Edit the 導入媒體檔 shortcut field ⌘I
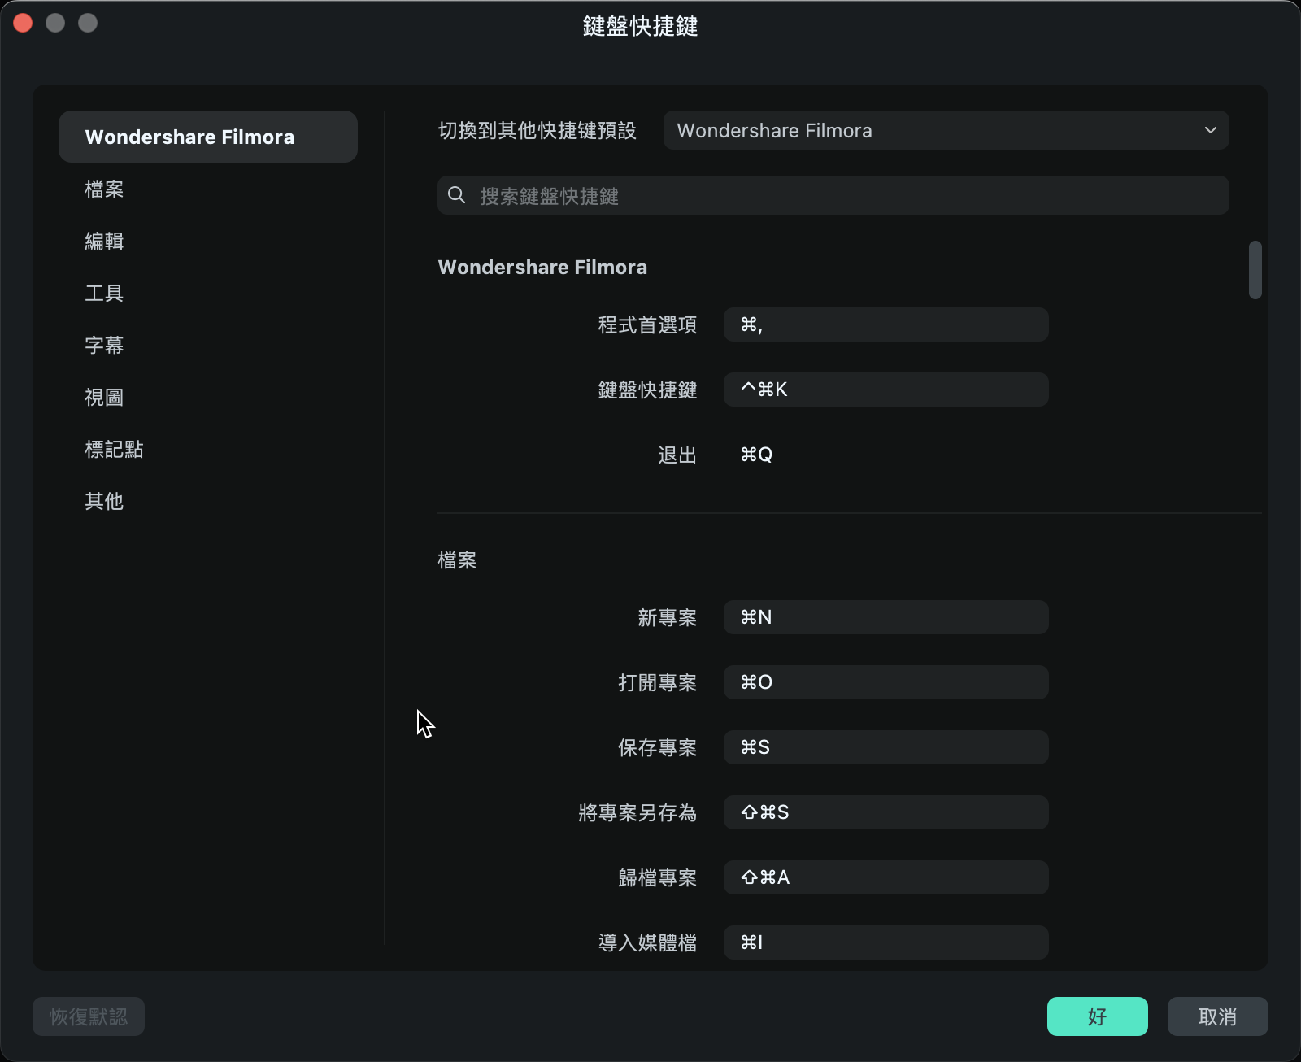The width and height of the screenshot is (1301, 1062). [x=886, y=942]
